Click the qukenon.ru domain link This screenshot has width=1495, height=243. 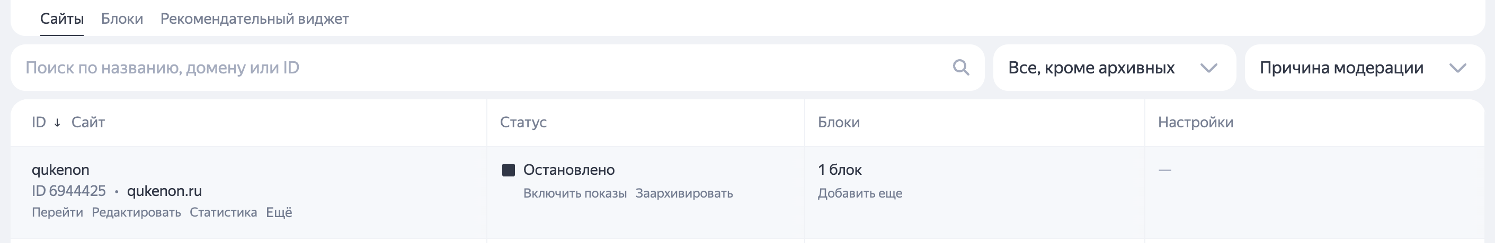[x=164, y=191]
